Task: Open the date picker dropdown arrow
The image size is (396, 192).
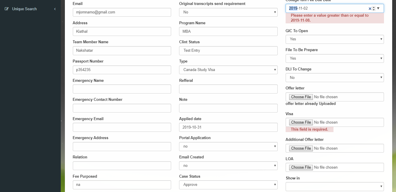Action: (x=378, y=8)
